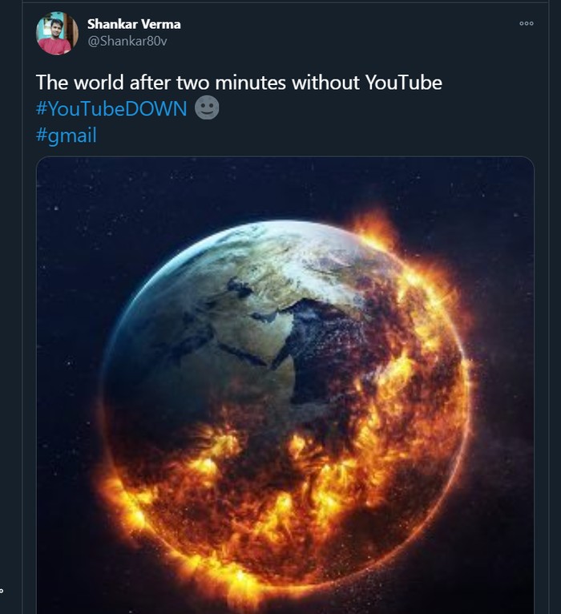
Task: Open the burning Earth image attachment
Action: [x=285, y=385]
